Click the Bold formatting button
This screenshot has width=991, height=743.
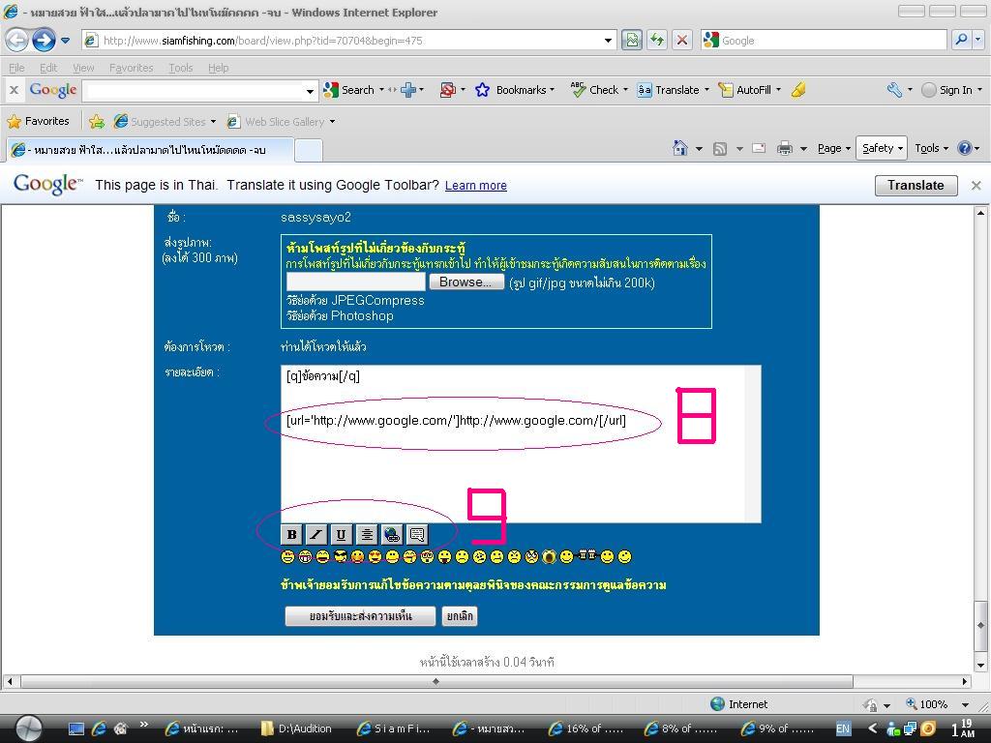[x=291, y=534]
